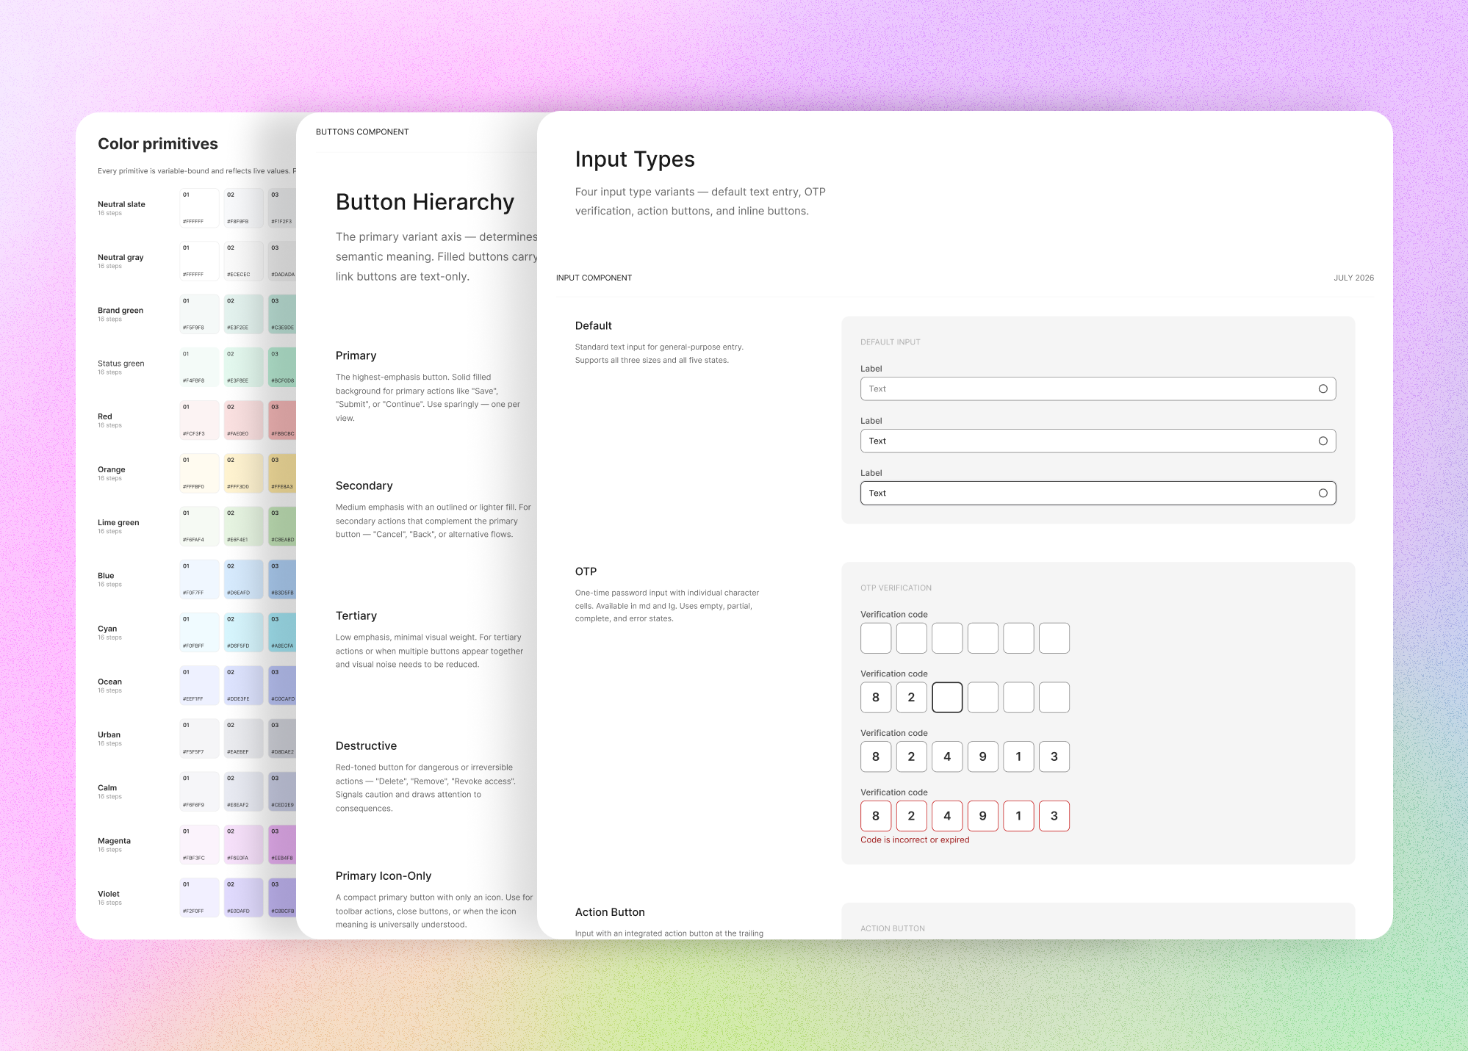Click the 'Button Hierarchy' heading
1468x1051 pixels.
pyautogui.click(x=425, y=202)
